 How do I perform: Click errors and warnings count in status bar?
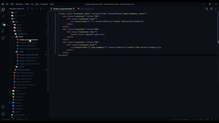(x=20, y=119)
